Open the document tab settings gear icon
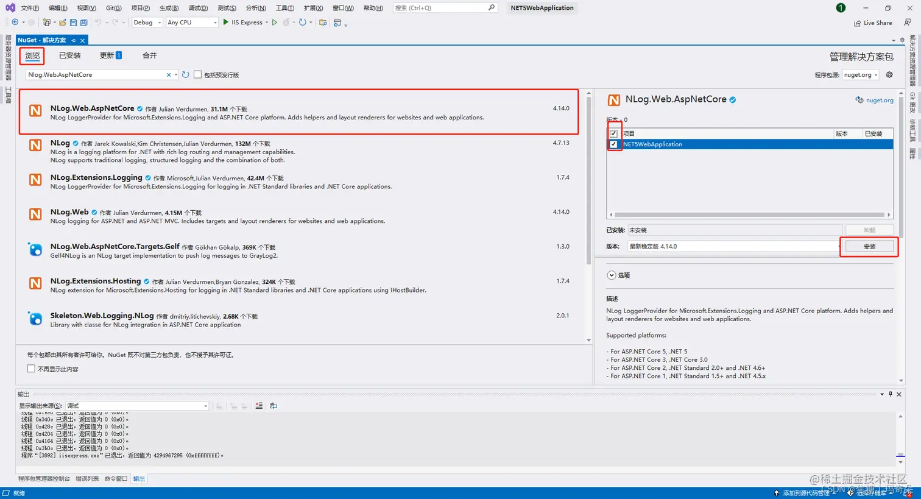Image resolution: width=921 pixels, height=499 pixels. (x=902, y=40)
